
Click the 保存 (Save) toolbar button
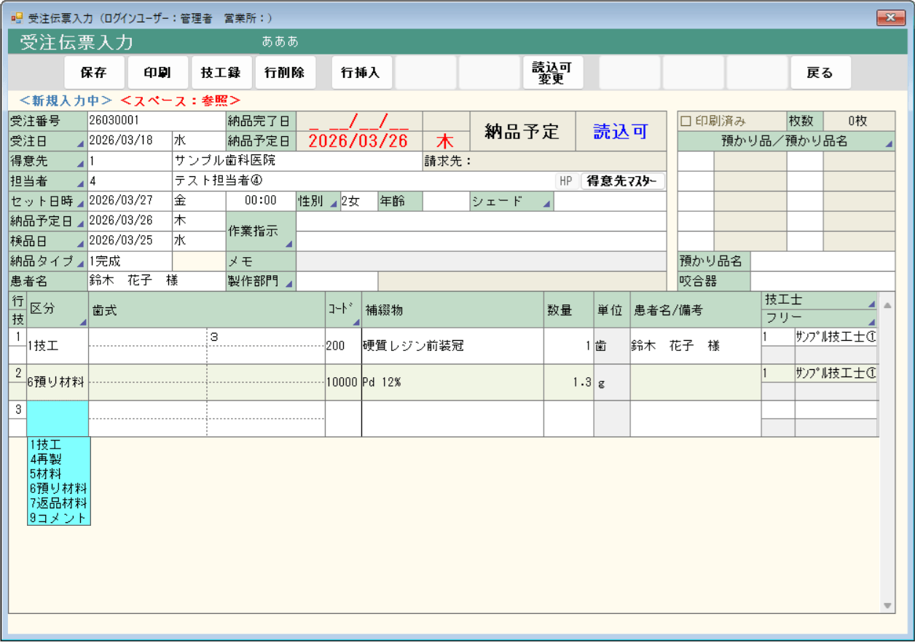94,73
